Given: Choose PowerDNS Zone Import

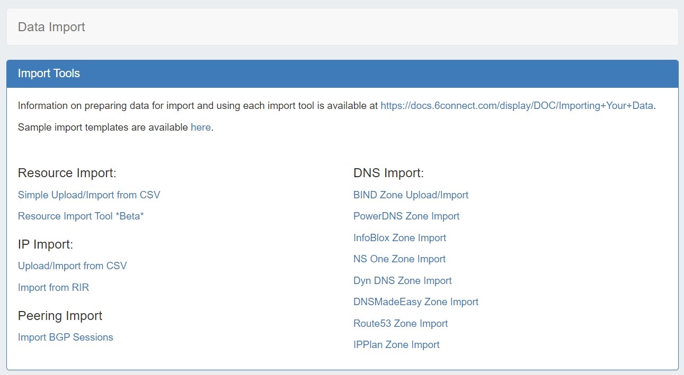Looking at the screenshot, I should [406, 216].
